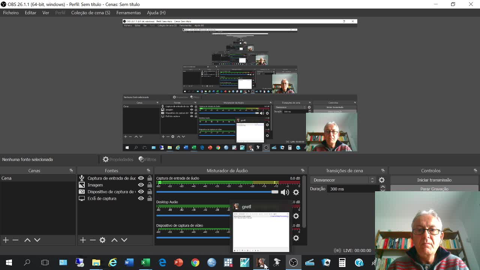Click audio mixer vertical scrollbar
480x270 pixels.
point(304,202)
